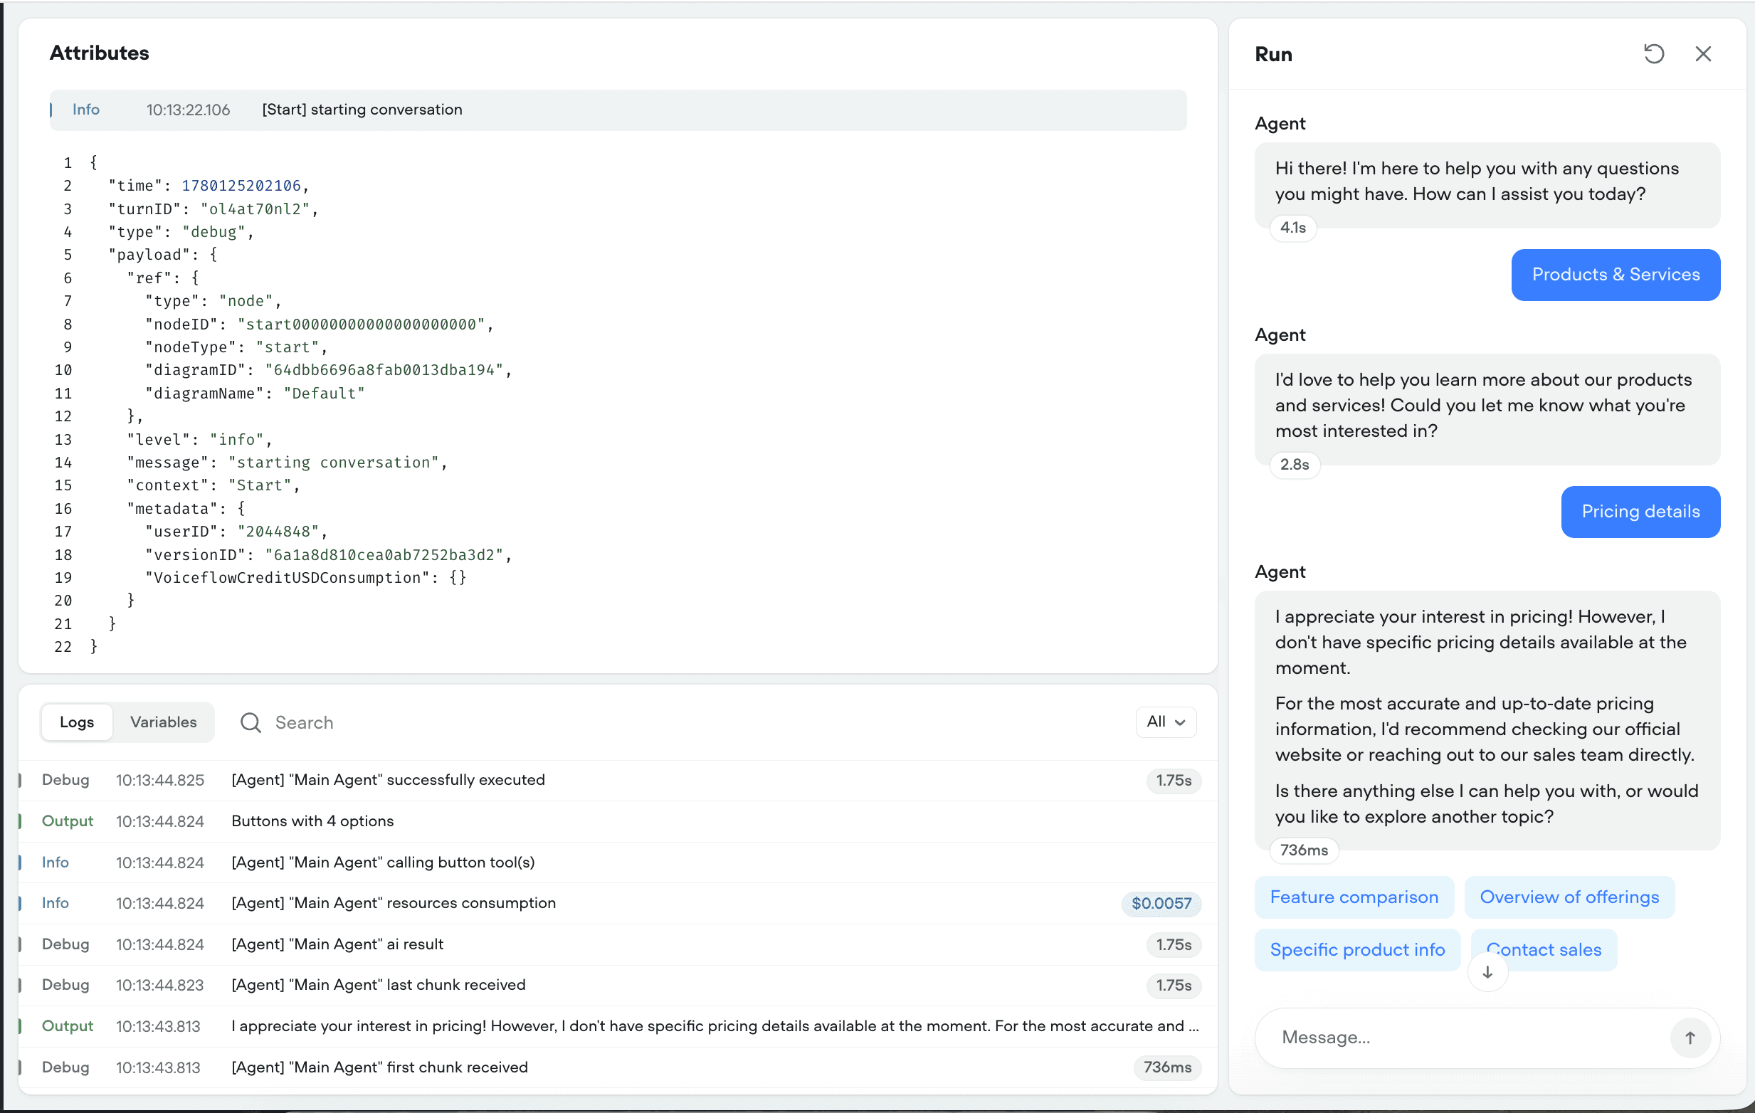The image size is (1755, 1113).
Task: Click the diagramID value in the JSON
Action: [x=384, y=370]
